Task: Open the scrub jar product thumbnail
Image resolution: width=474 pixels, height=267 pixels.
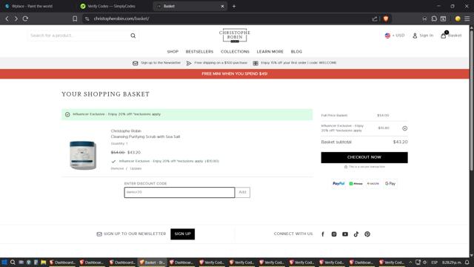Action: 83,155
